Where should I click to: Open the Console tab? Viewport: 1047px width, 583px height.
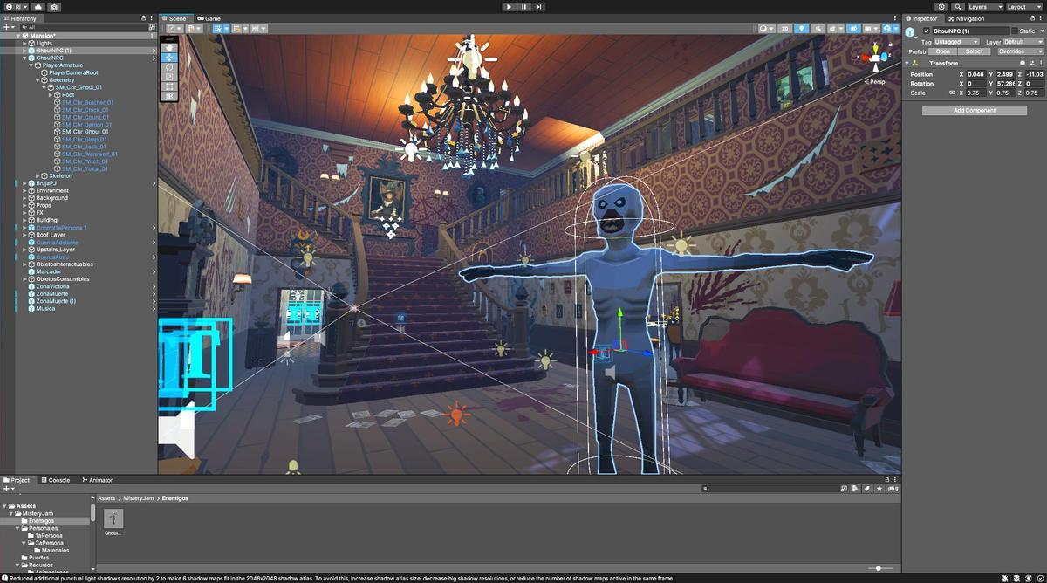[x=58, y=480]
